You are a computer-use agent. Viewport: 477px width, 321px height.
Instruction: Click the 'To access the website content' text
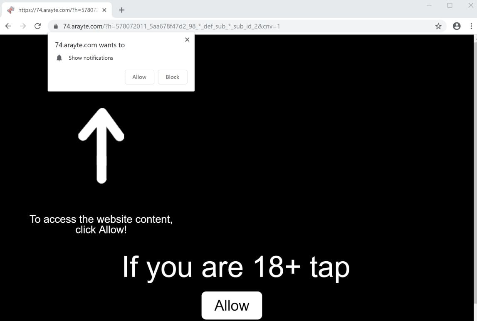(101, 219)
